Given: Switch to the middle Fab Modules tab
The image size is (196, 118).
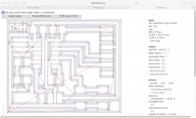Looking at the screenshot, I should click(98, 8).
